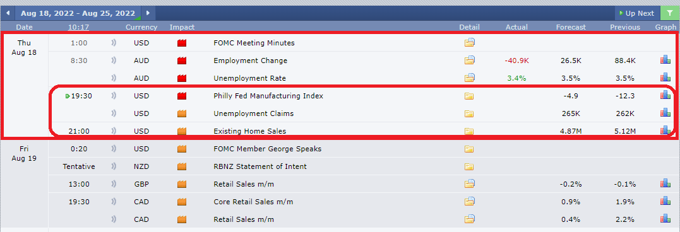
Task: View graph for Philly Fed Manufacturing Index
Action: pos(665,96)
